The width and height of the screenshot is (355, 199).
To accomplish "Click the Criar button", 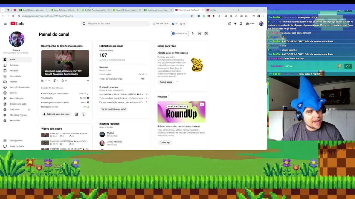I will (x=250, y=23).
